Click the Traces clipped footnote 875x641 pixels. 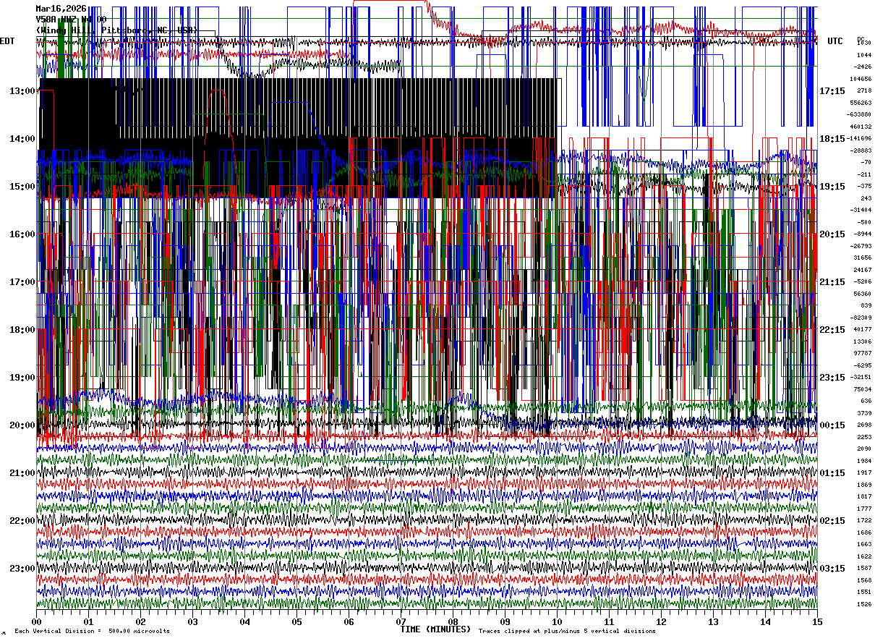(567, 631)
